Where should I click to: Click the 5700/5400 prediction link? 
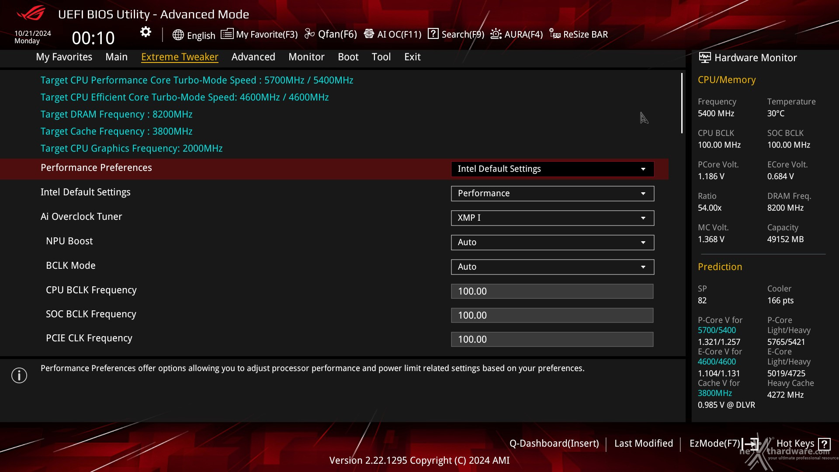coord(717,330)
